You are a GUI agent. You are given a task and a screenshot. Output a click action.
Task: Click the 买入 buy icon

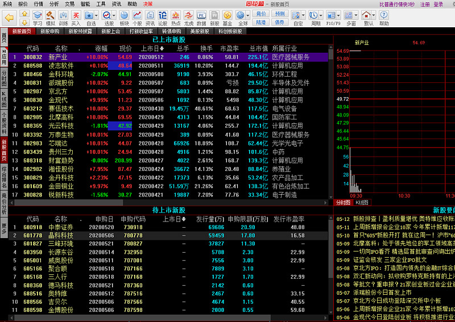[76, 18]
